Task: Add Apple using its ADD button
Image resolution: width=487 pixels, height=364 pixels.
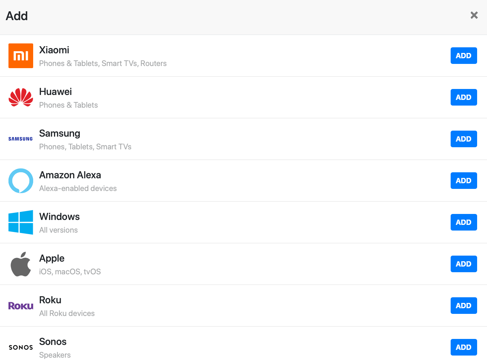Action: (x=464, y=264)
